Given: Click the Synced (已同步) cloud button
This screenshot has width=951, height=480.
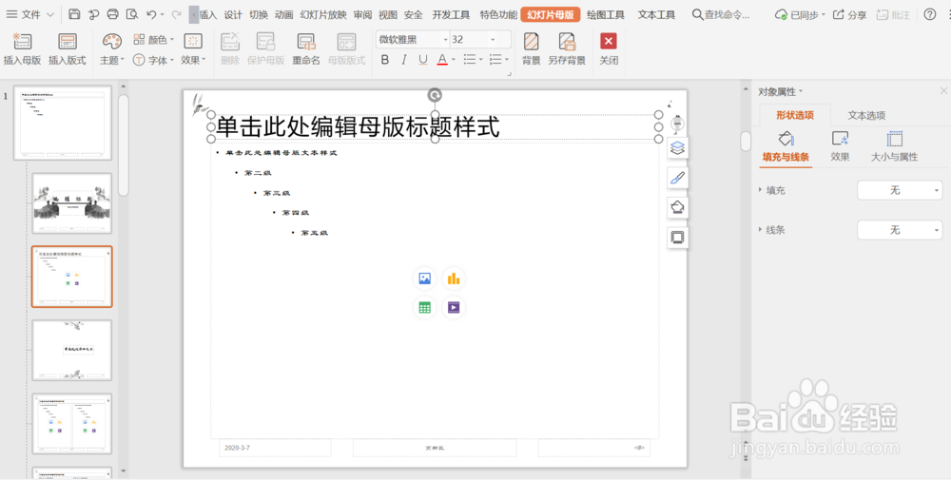Looking at the screenshot, I should 800,14.
